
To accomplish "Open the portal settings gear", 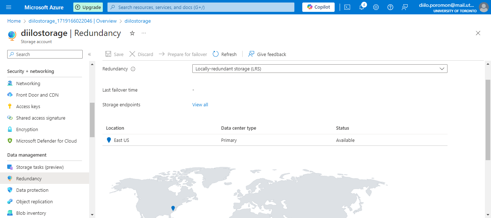I will (x=376, y=7).
